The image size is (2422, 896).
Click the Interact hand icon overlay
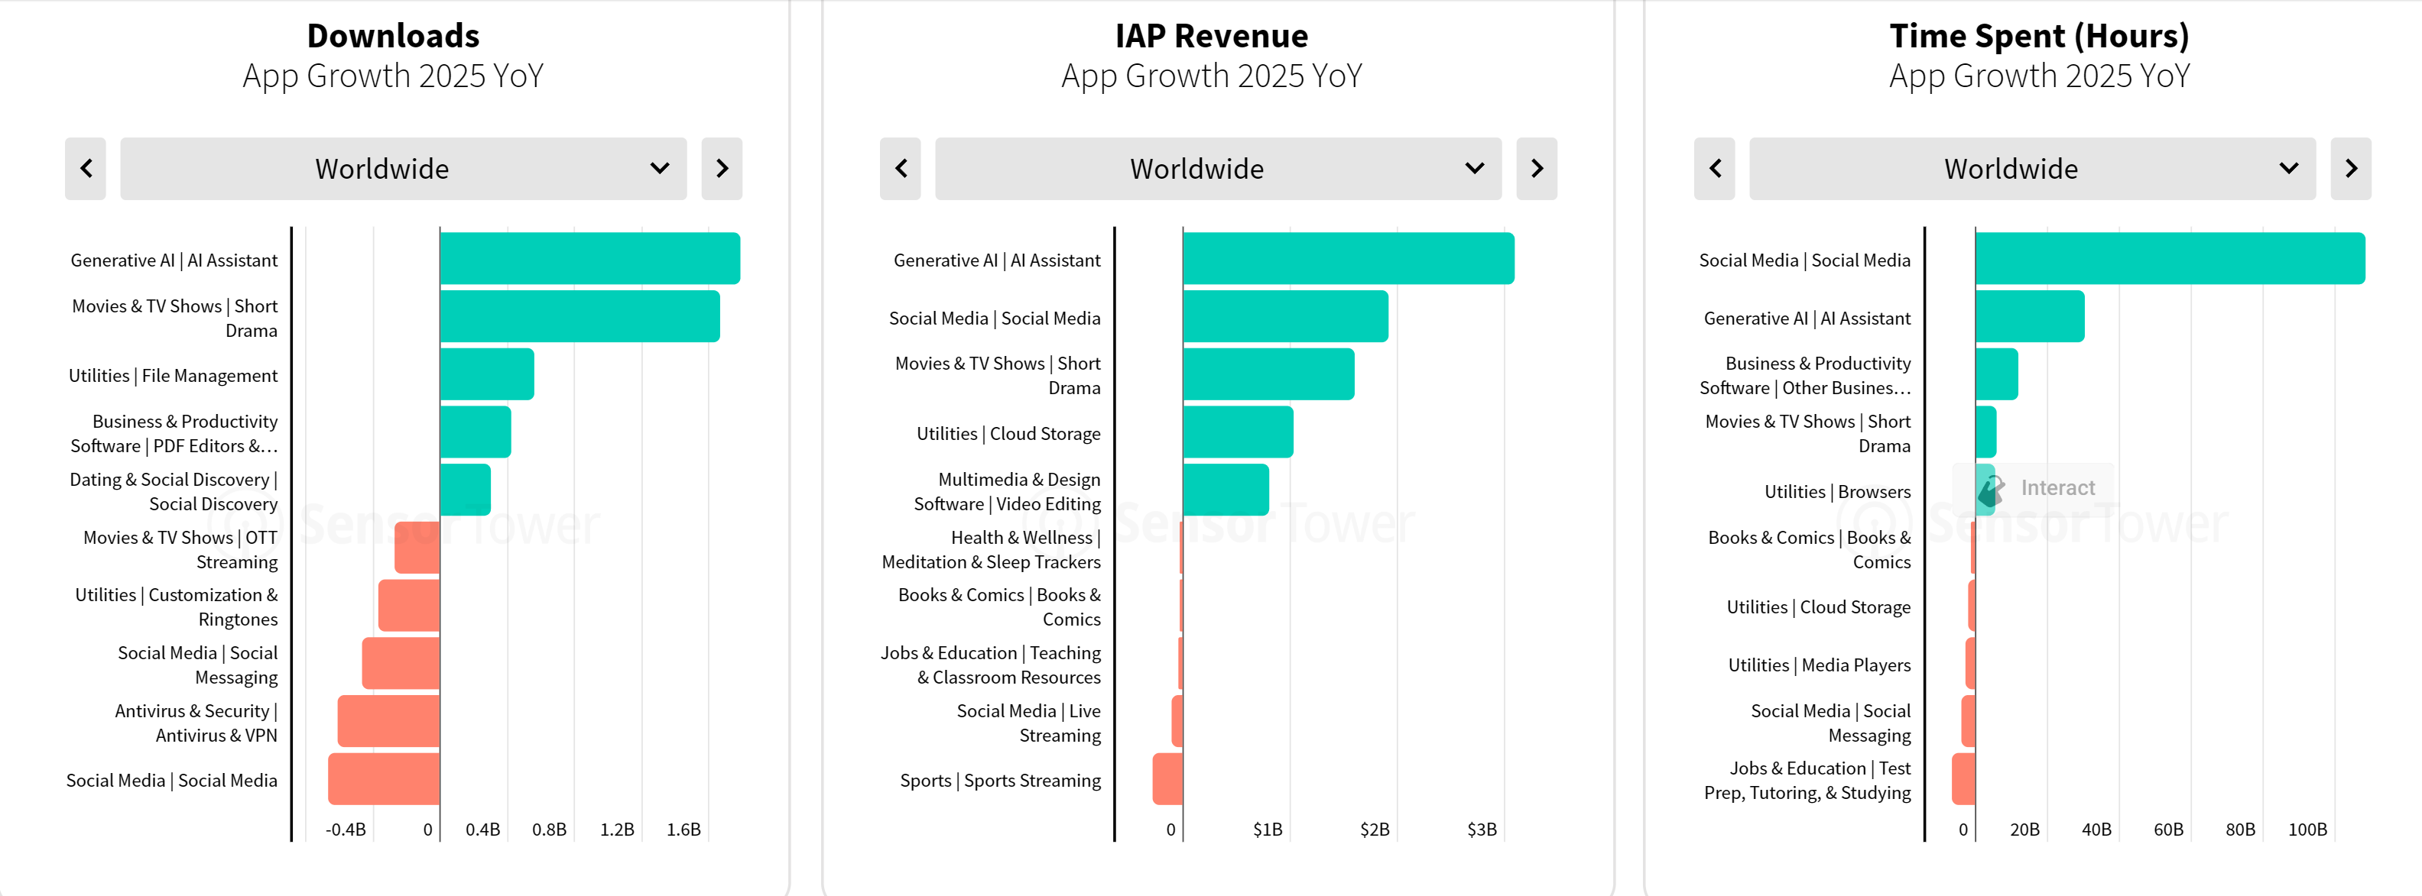(x=1992, y=488)
